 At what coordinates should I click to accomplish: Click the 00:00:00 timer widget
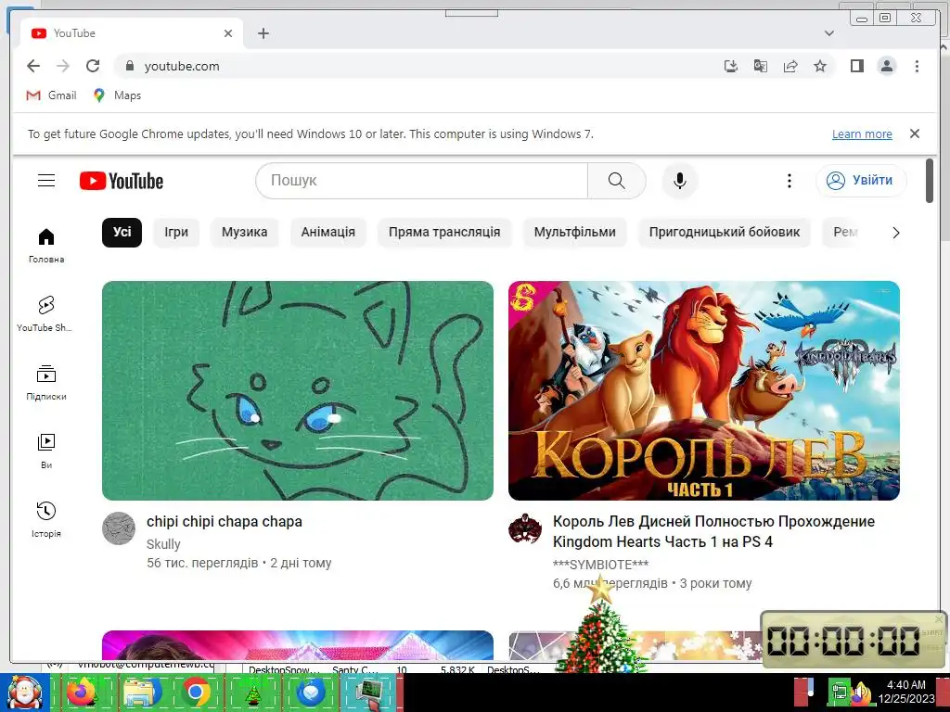(x=854, y=640)
